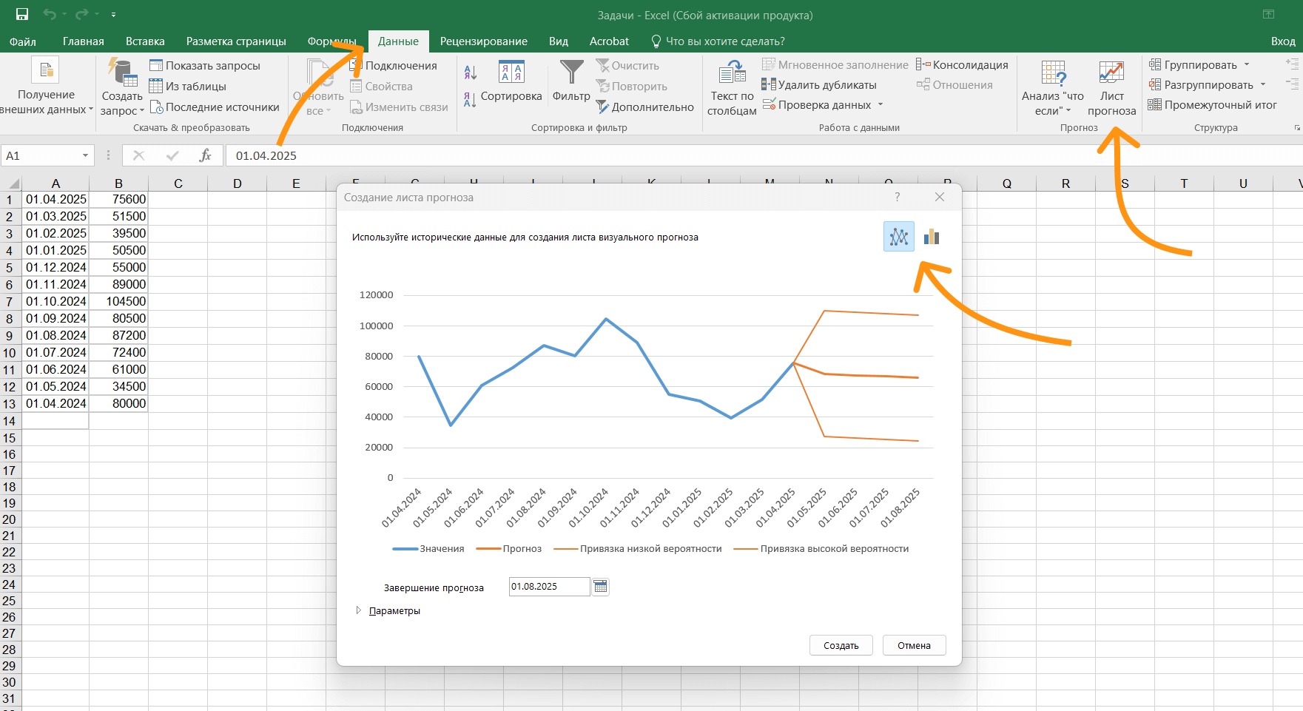Open the calendar date picker for forecast end
This screenshot has width=1303, height=711.
pyautogui.click(x=601, y=587)
